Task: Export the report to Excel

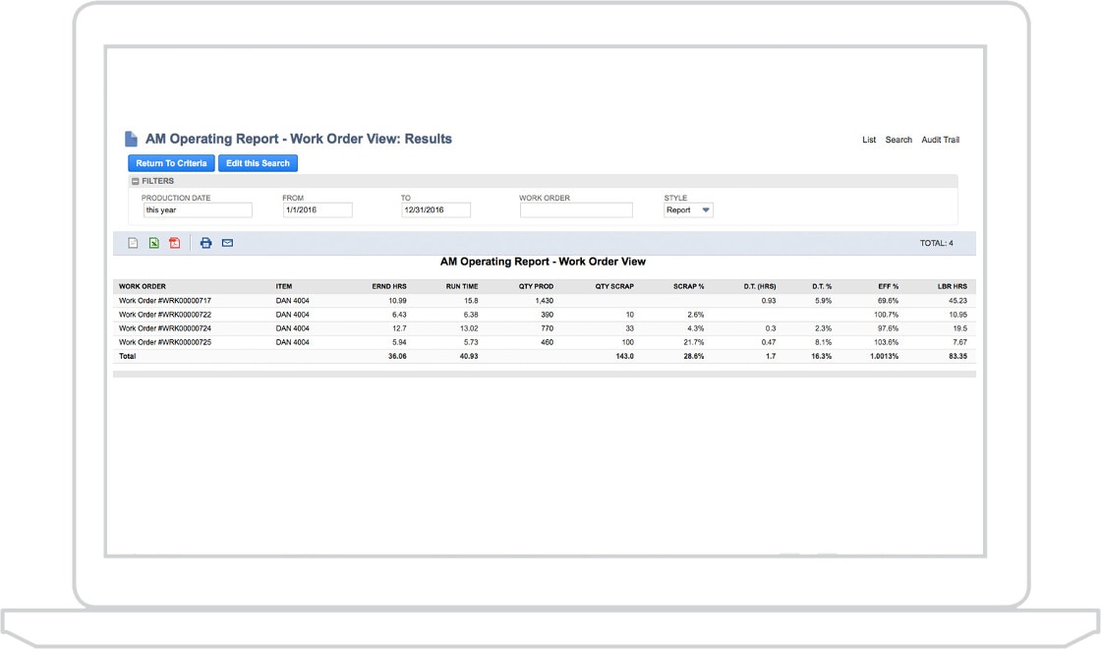Action: [153, 243]
